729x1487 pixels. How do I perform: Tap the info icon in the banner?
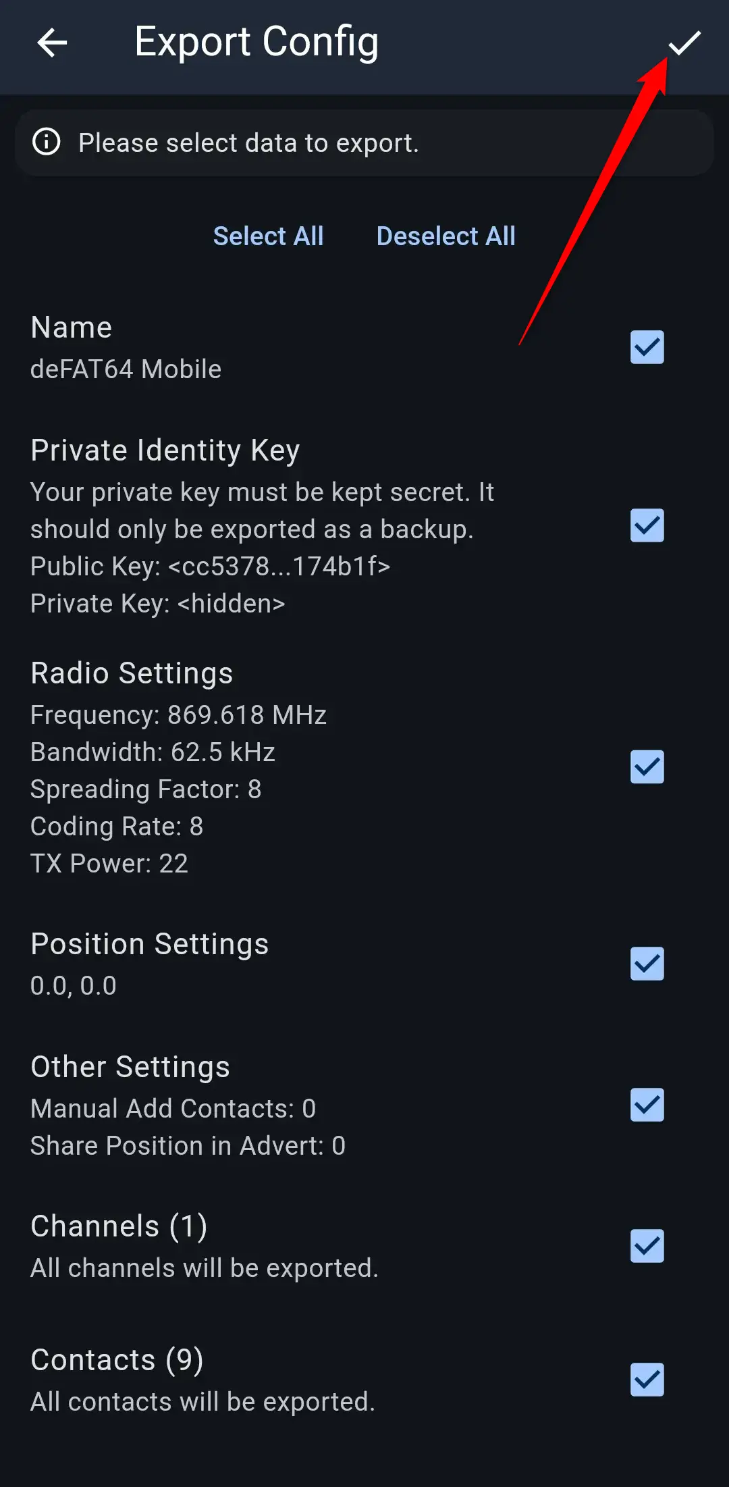47,142
